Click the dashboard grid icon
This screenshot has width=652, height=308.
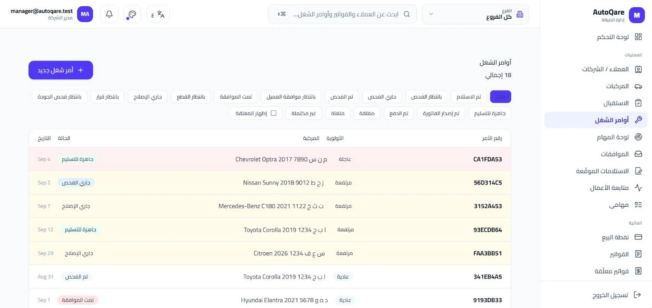tap(638, 37)
